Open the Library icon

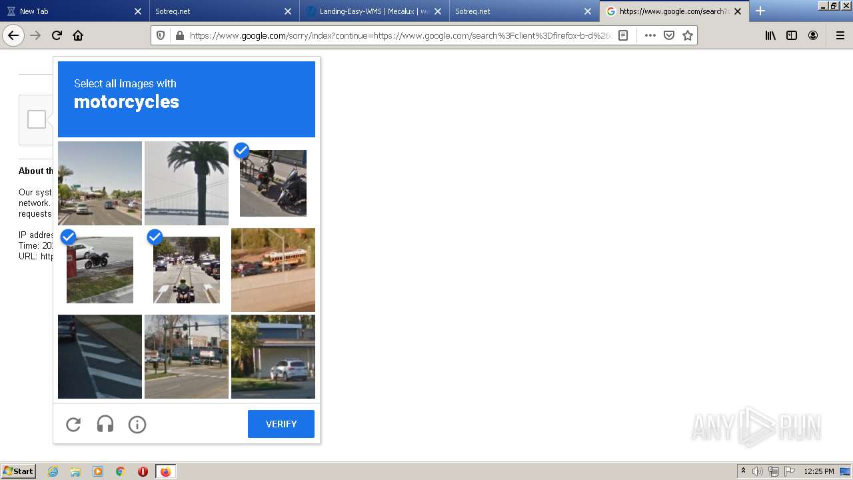point(770,35)
